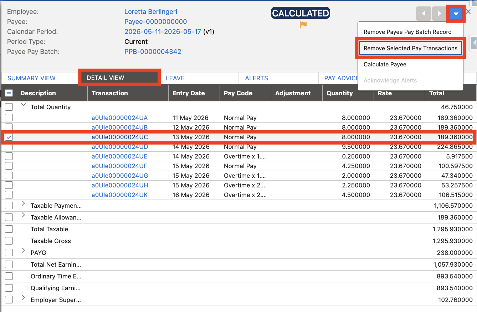Expand the Taxable Payments group
The image size is (477, 312).
coord(24,203)
